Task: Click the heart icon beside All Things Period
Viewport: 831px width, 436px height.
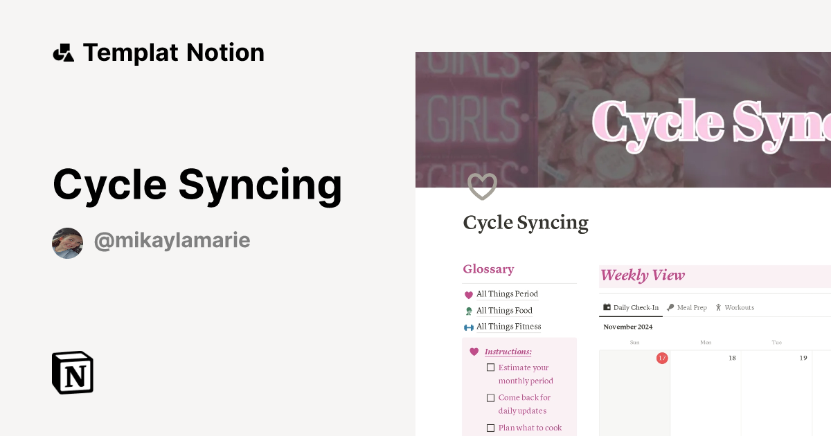Action: [469, 294]
